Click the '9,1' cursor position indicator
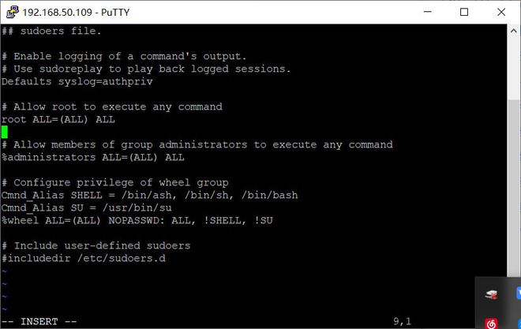Image resolution: width=521 pixels, height=329 pixels. (x=403, y=321)
